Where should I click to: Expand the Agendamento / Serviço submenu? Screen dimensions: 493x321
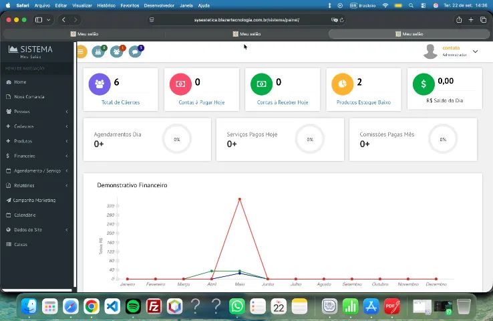pyautogui.click(x=37, y=171)
